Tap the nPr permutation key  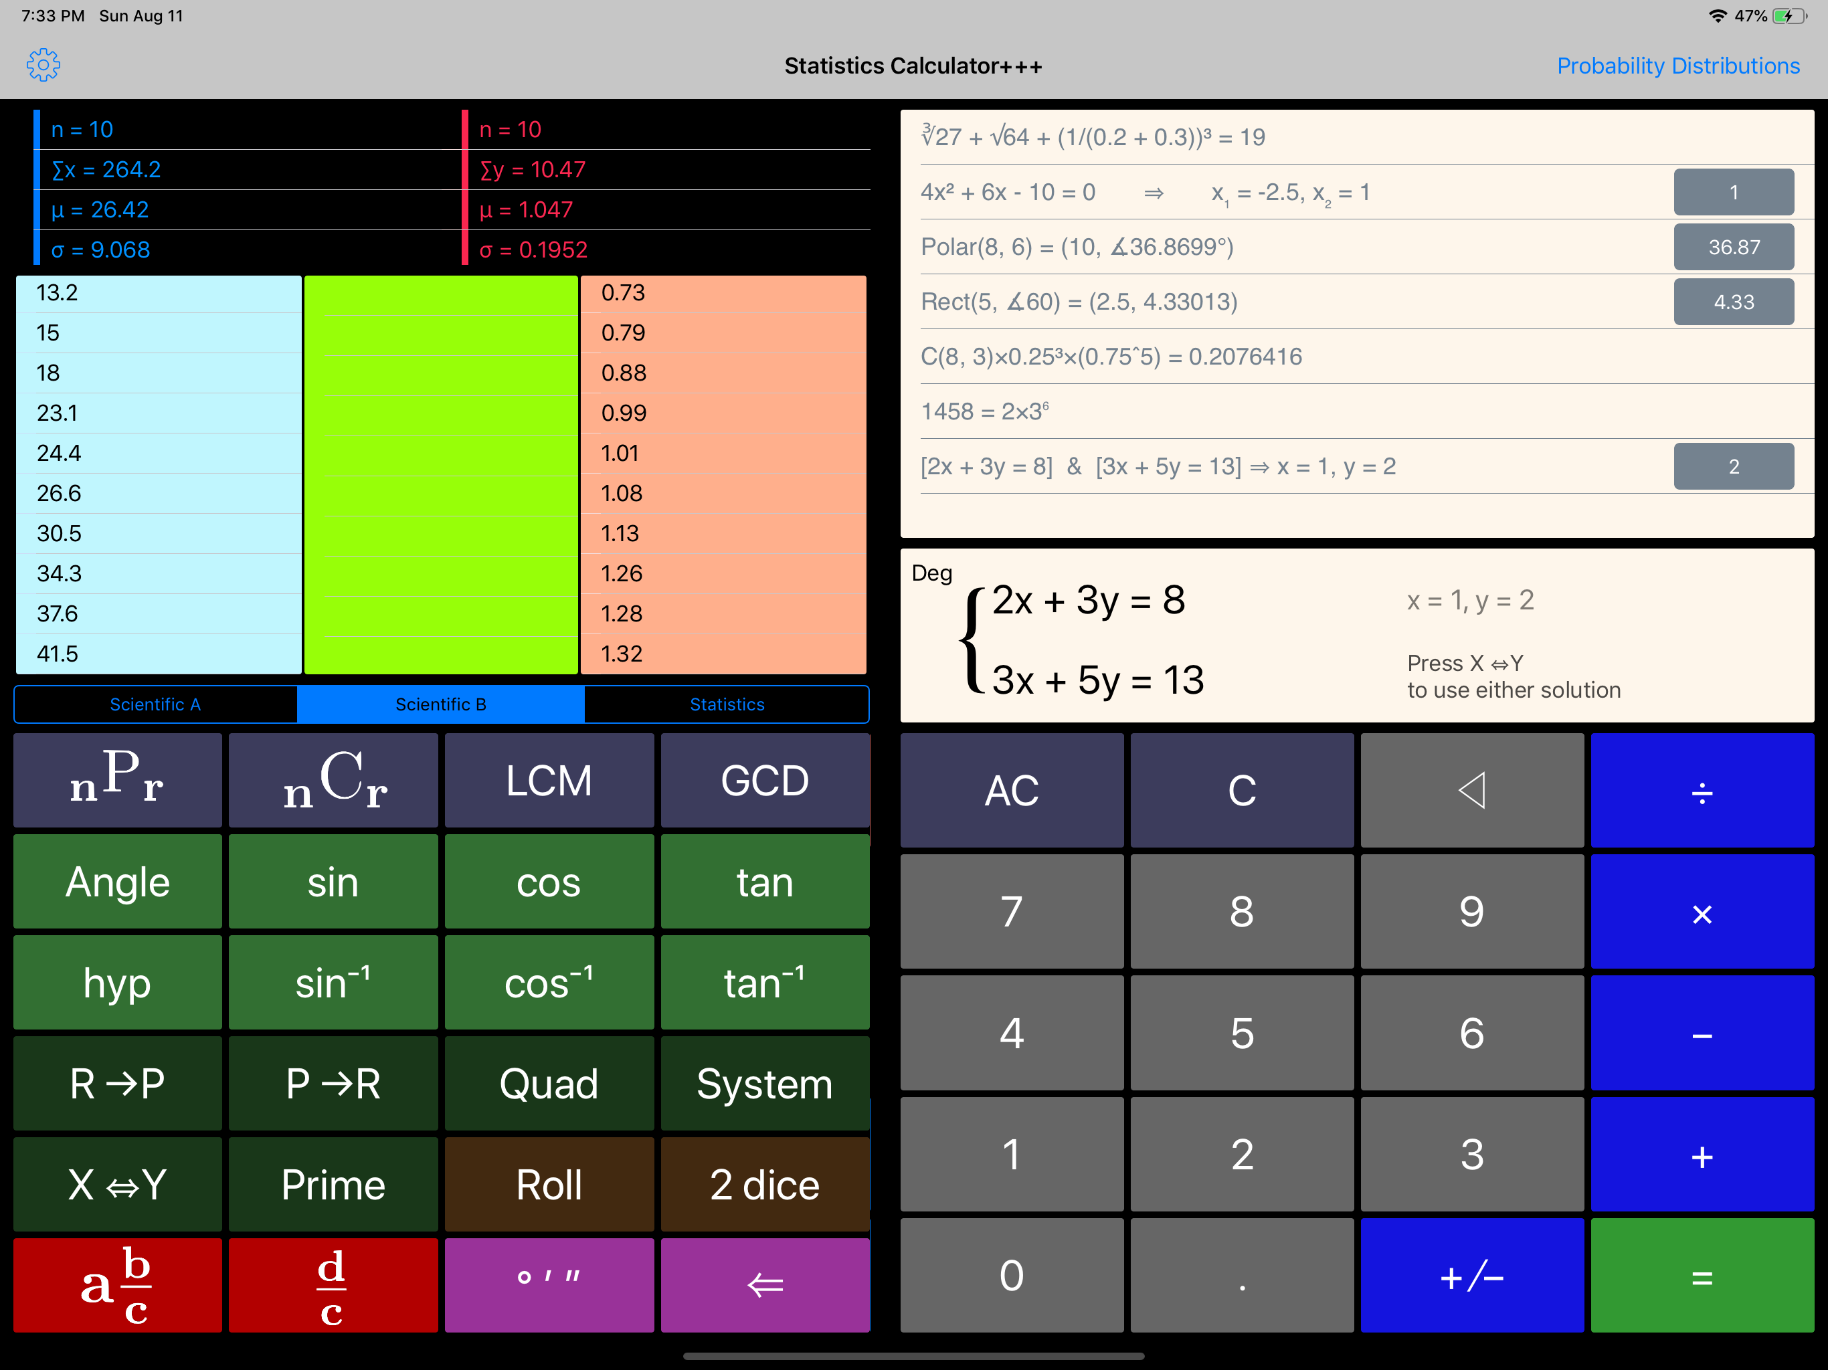click(117, 780)
